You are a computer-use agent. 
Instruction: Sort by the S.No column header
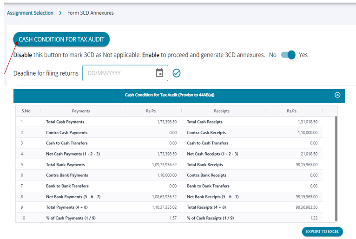tap(26, 111)
